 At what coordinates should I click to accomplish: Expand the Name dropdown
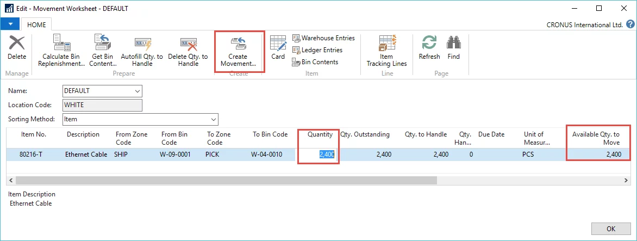[137, 91]
